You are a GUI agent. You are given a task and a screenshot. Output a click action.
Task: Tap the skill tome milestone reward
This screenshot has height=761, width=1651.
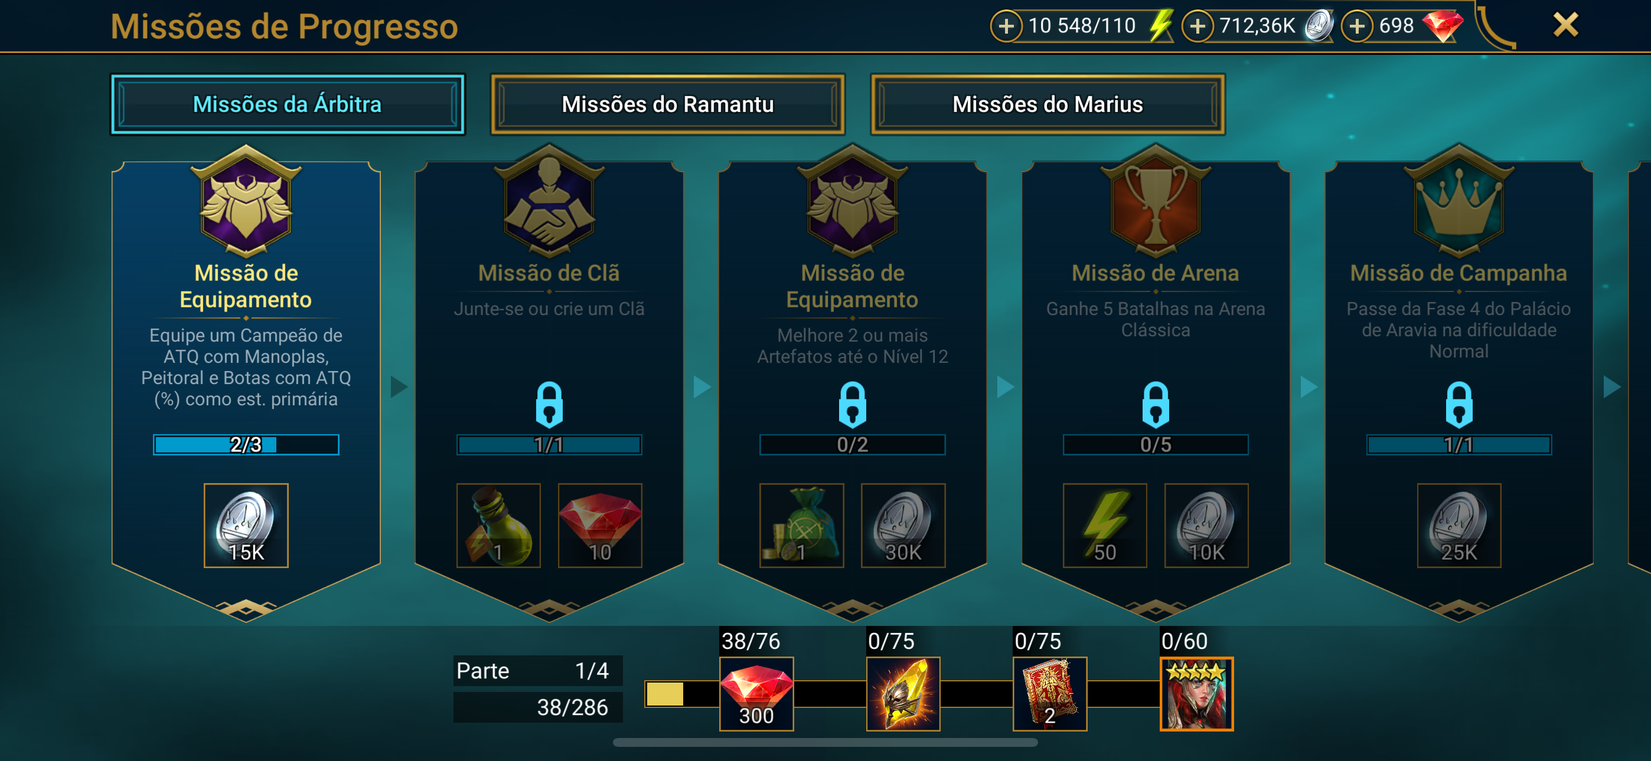(1050, 694)
